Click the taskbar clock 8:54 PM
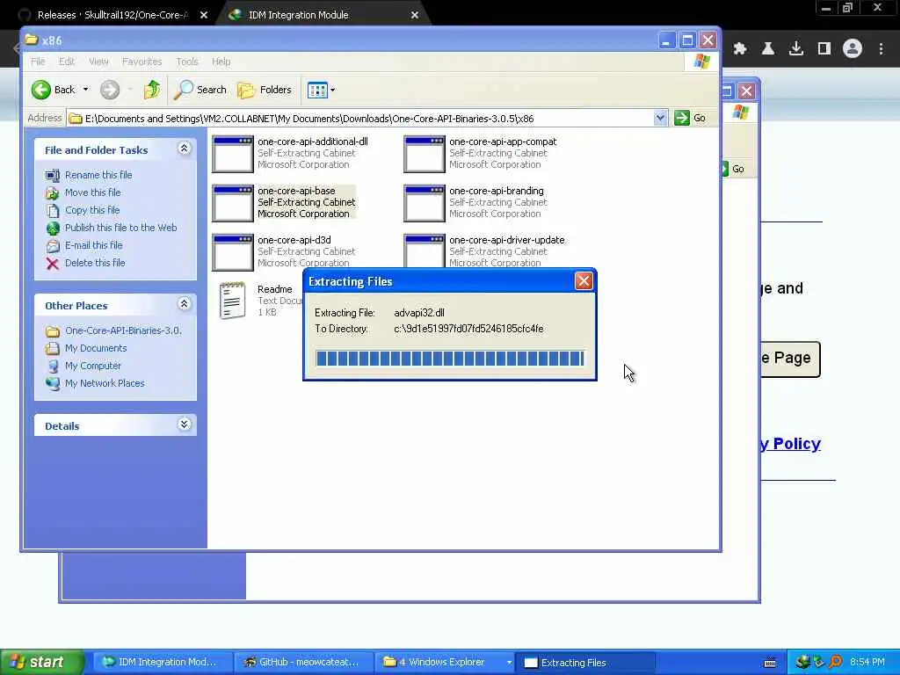This screenshot has height=675, width=900. tap(867, 663)
